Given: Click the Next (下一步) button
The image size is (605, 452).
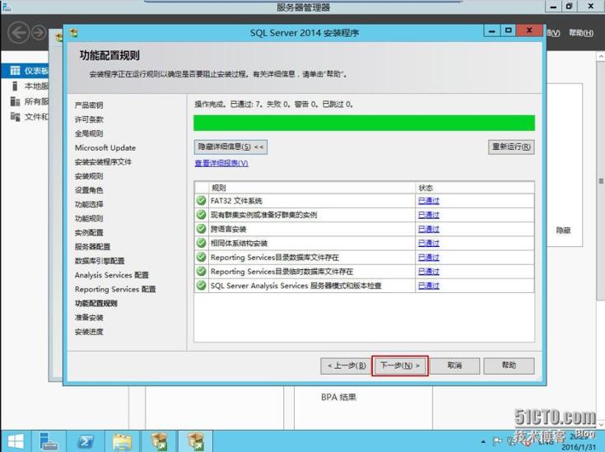Looking at the screenshot, I should point(400,366).
